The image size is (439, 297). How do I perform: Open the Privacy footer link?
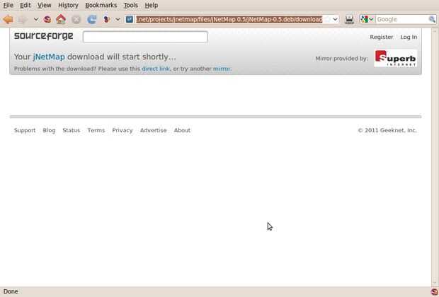pos(122,130)
